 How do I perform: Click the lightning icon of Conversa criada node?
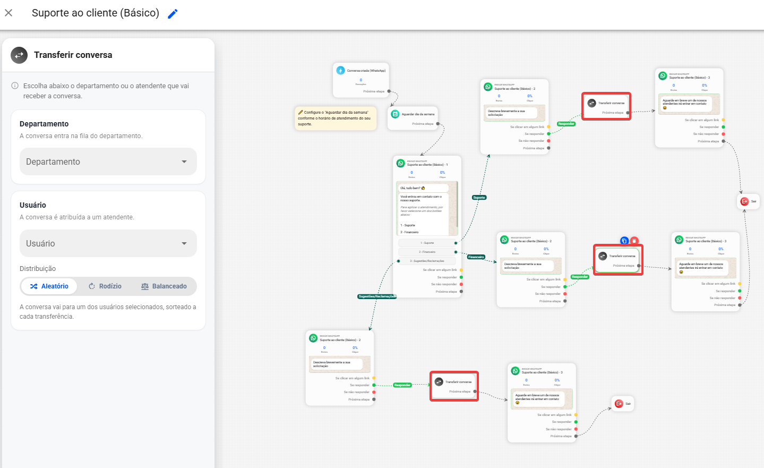341,70
